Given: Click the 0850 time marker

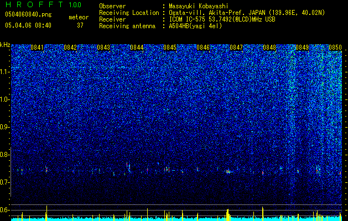Looking at the screenshot, I should (335, 48).
